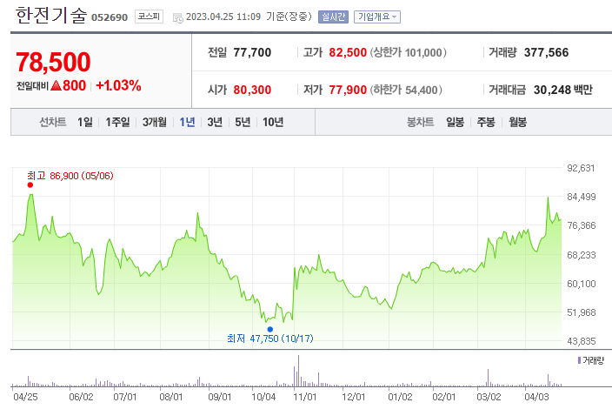The image size is (612, 409).
Task: Select the 3개월 line chart period
Action: click(x=154, y=123)
